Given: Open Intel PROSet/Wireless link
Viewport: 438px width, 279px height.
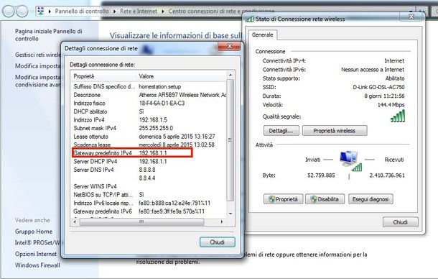Looking at the screenshot, I should coord(38,242).
